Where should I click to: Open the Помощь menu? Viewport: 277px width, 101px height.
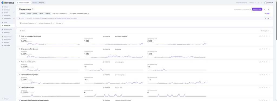253,3
